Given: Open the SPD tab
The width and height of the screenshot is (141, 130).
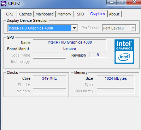Looking at the screenshot, I should pos(81,14).
